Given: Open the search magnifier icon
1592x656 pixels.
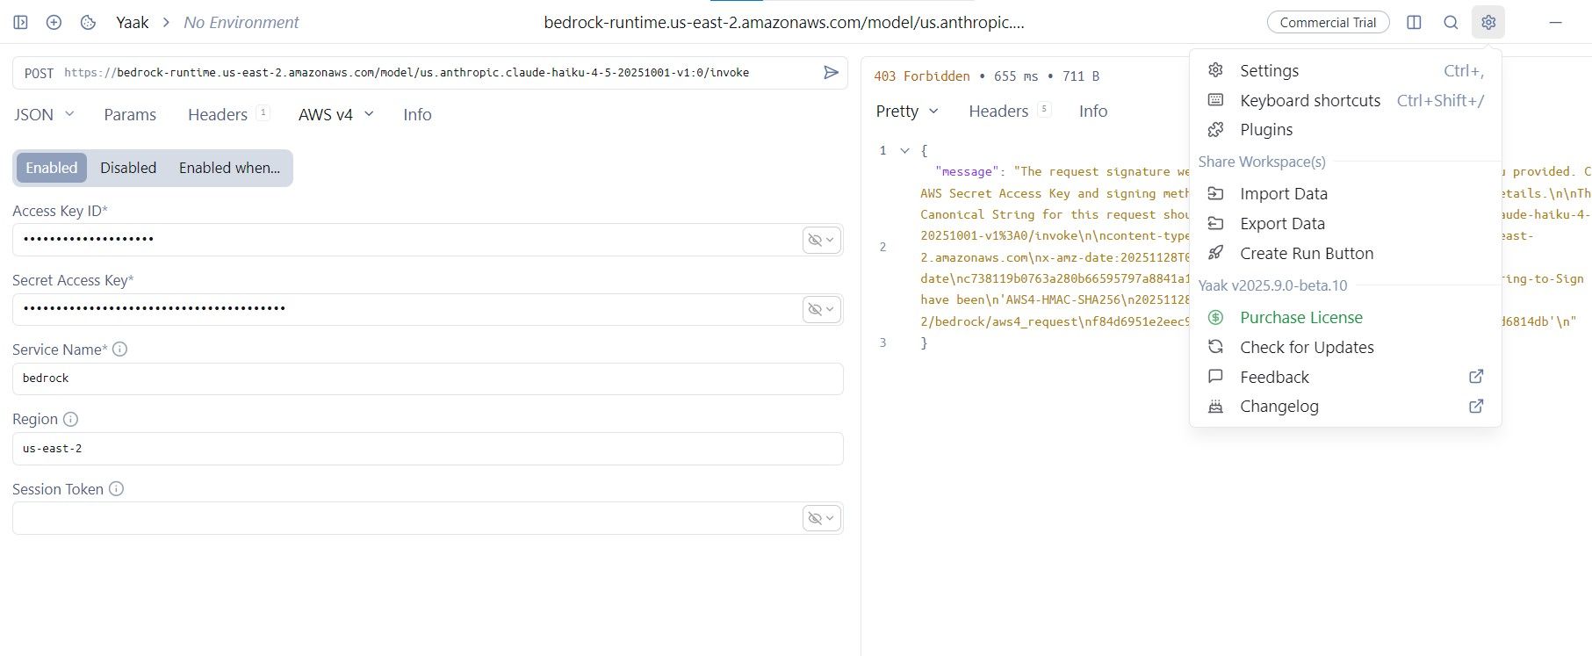Looking at the screenshot, I should 1451,23.
